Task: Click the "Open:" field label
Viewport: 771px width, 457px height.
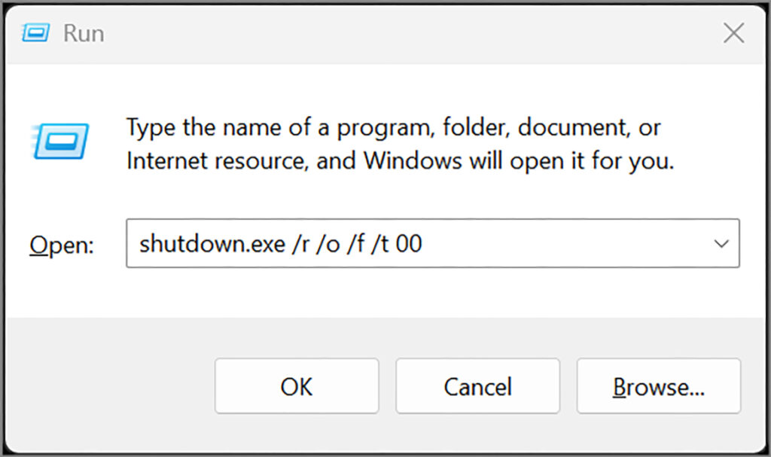Action: 62,245
